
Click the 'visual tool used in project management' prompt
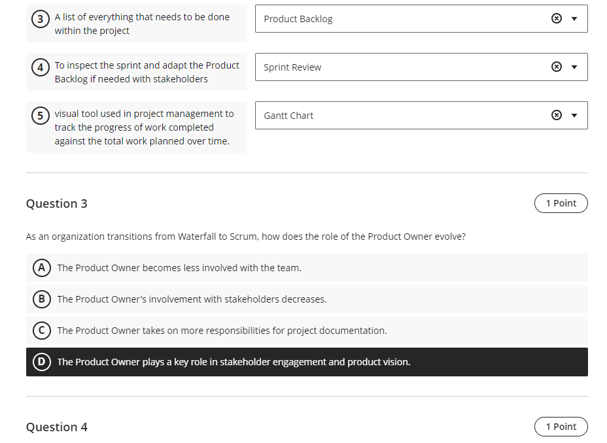pos(137,127)
